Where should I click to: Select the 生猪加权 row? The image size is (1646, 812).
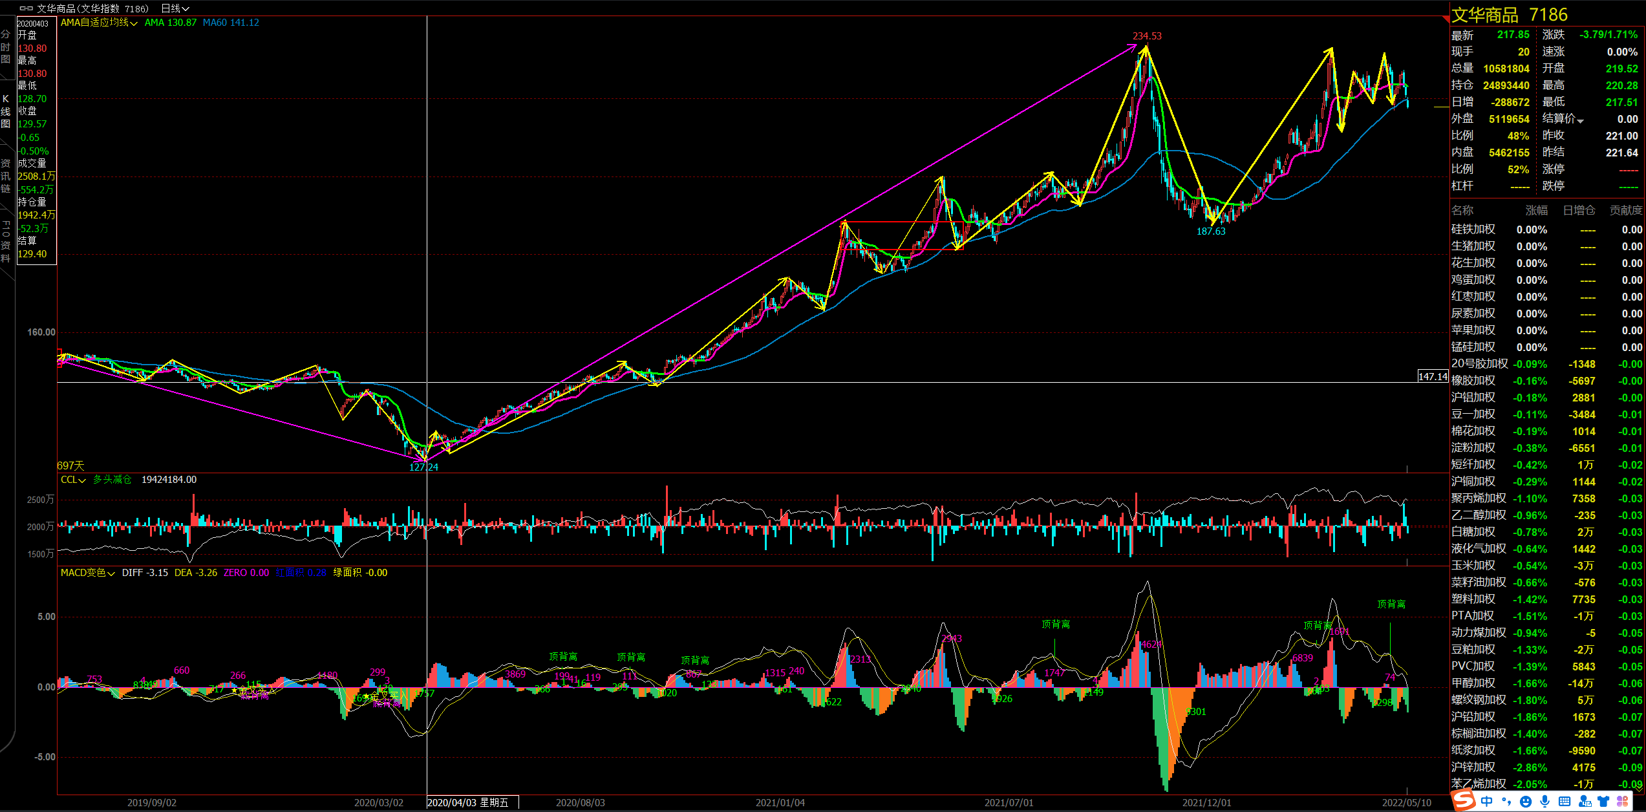pyautogui.click(x=1547, y=246)
